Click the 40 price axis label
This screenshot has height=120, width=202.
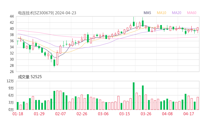(12, 29)
